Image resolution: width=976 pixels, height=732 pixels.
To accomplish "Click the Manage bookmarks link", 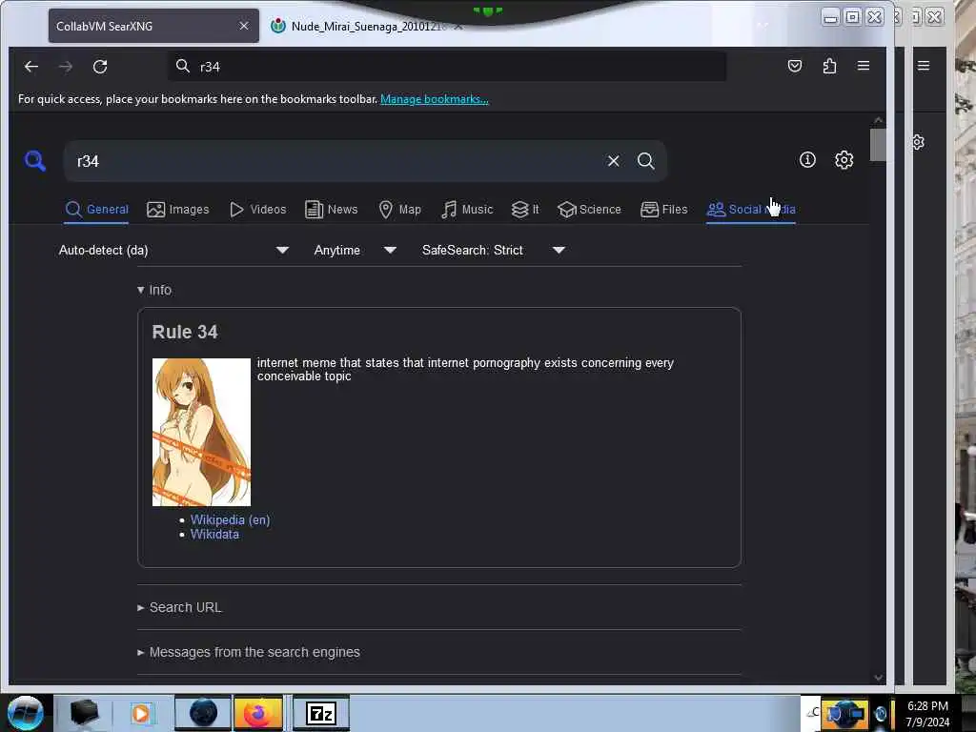I will point(435,99).
